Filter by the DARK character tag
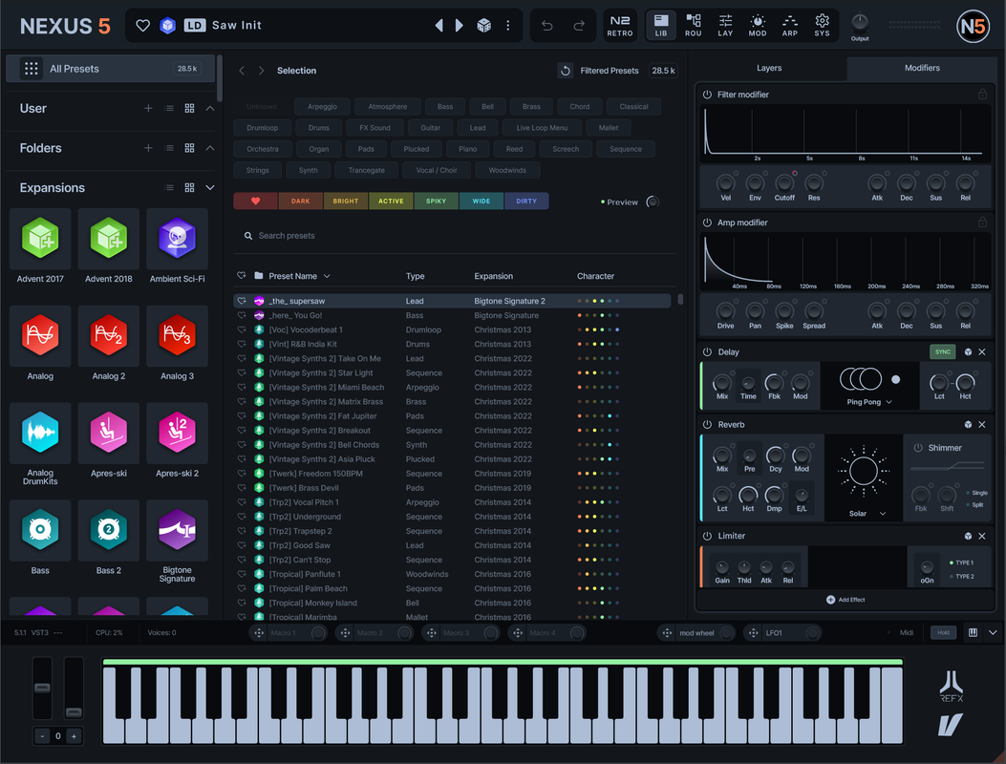 (300, 202)
